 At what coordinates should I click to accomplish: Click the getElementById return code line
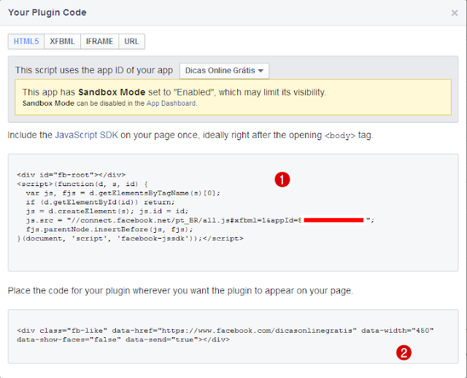click(101, 202)
